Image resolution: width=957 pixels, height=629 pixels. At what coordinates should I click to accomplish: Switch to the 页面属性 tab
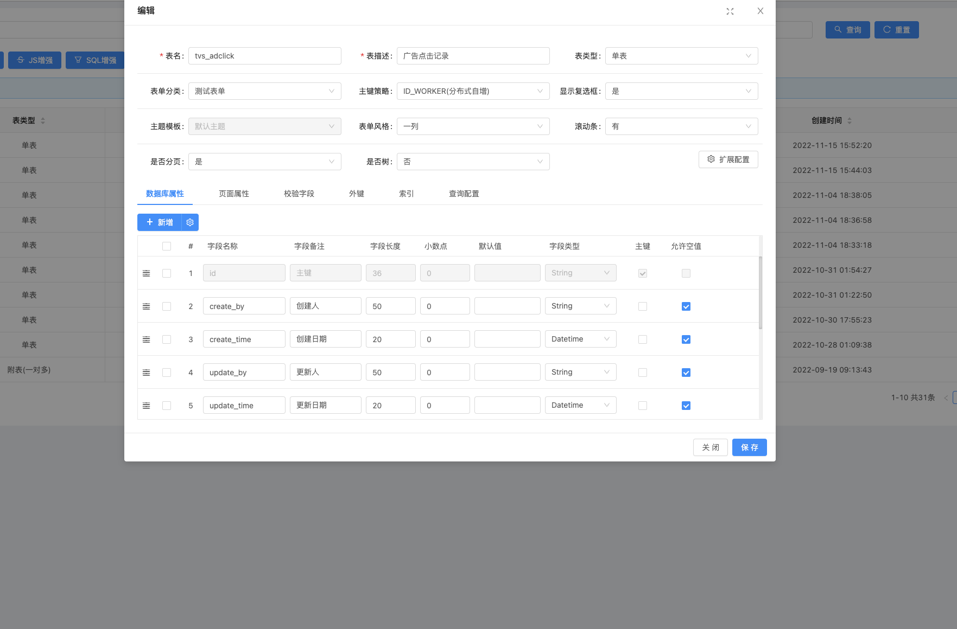coord(234,194)
